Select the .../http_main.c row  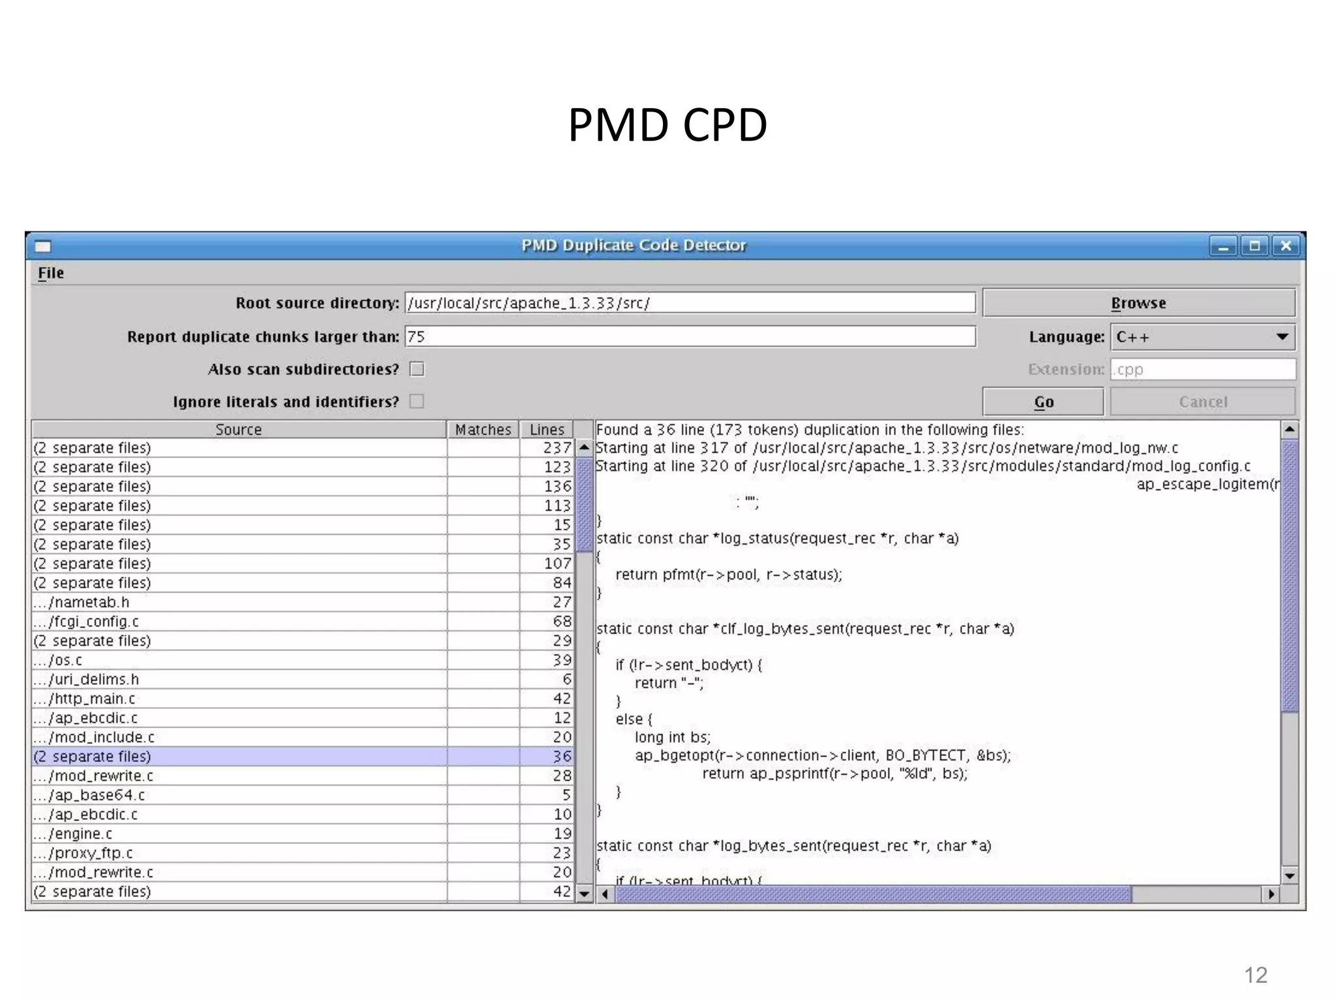[302, 699]
